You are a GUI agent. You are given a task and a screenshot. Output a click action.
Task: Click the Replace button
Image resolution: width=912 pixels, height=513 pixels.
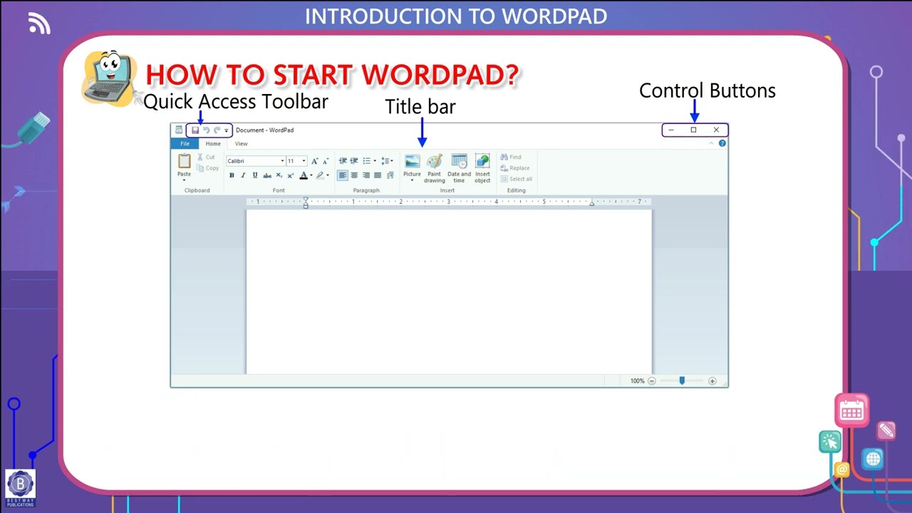point(515,168)
